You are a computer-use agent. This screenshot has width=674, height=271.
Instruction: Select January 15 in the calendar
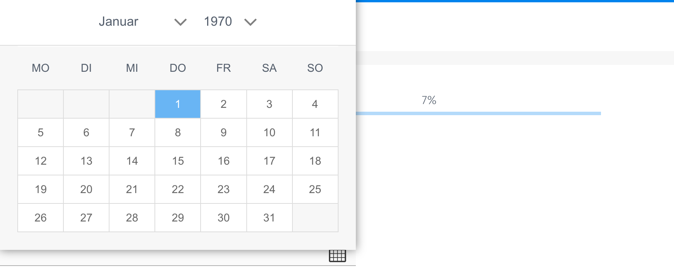pyautogui.click(x=178, y=161)
